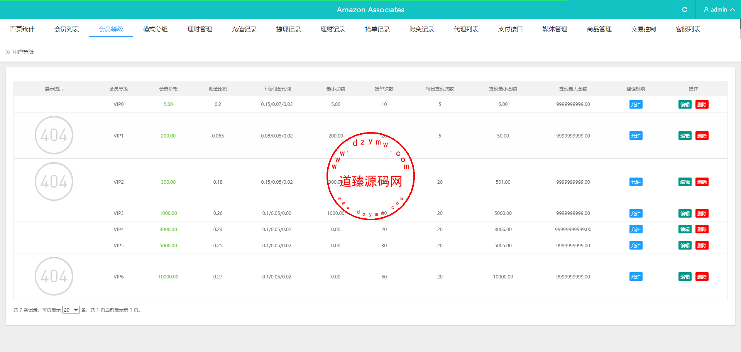
Task: Click the 下级佣金比例 column header
Action: [277, 89]
